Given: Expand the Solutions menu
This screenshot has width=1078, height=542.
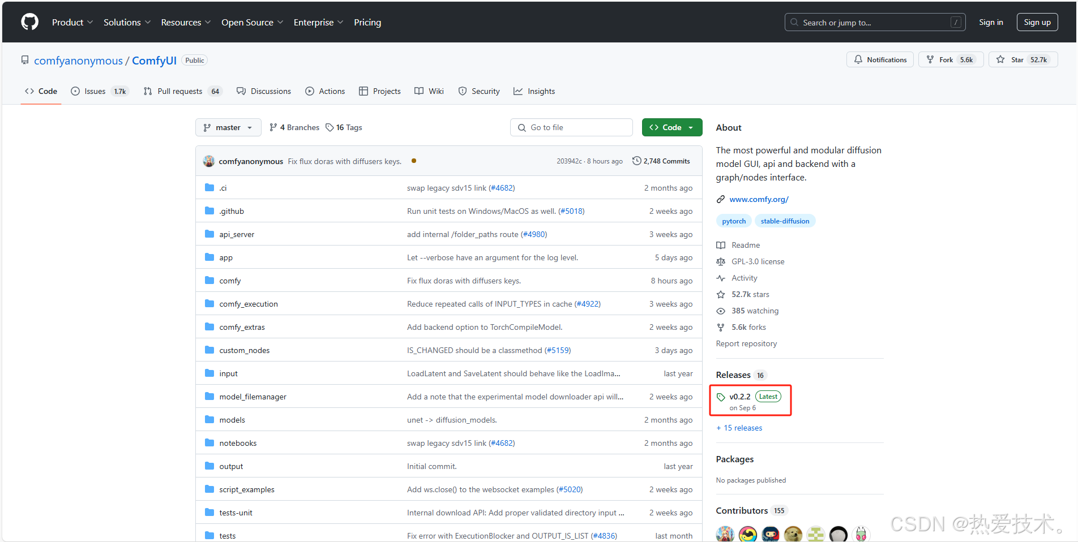Looking at the screenshot, I should pos(127,22).
